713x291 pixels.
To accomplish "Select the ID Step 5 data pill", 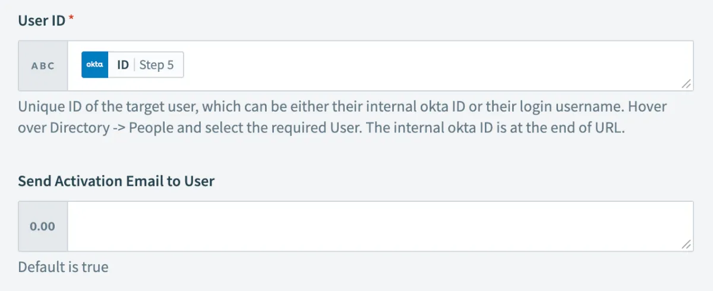I will pyautogui.click(x=132, y=65).
